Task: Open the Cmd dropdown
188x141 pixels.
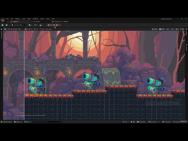Action: 28,122
